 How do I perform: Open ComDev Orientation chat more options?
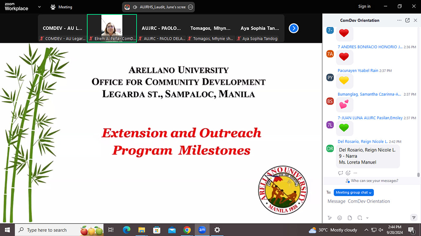(399, 20)
